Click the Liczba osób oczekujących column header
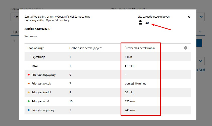 (x=86, y=48)
